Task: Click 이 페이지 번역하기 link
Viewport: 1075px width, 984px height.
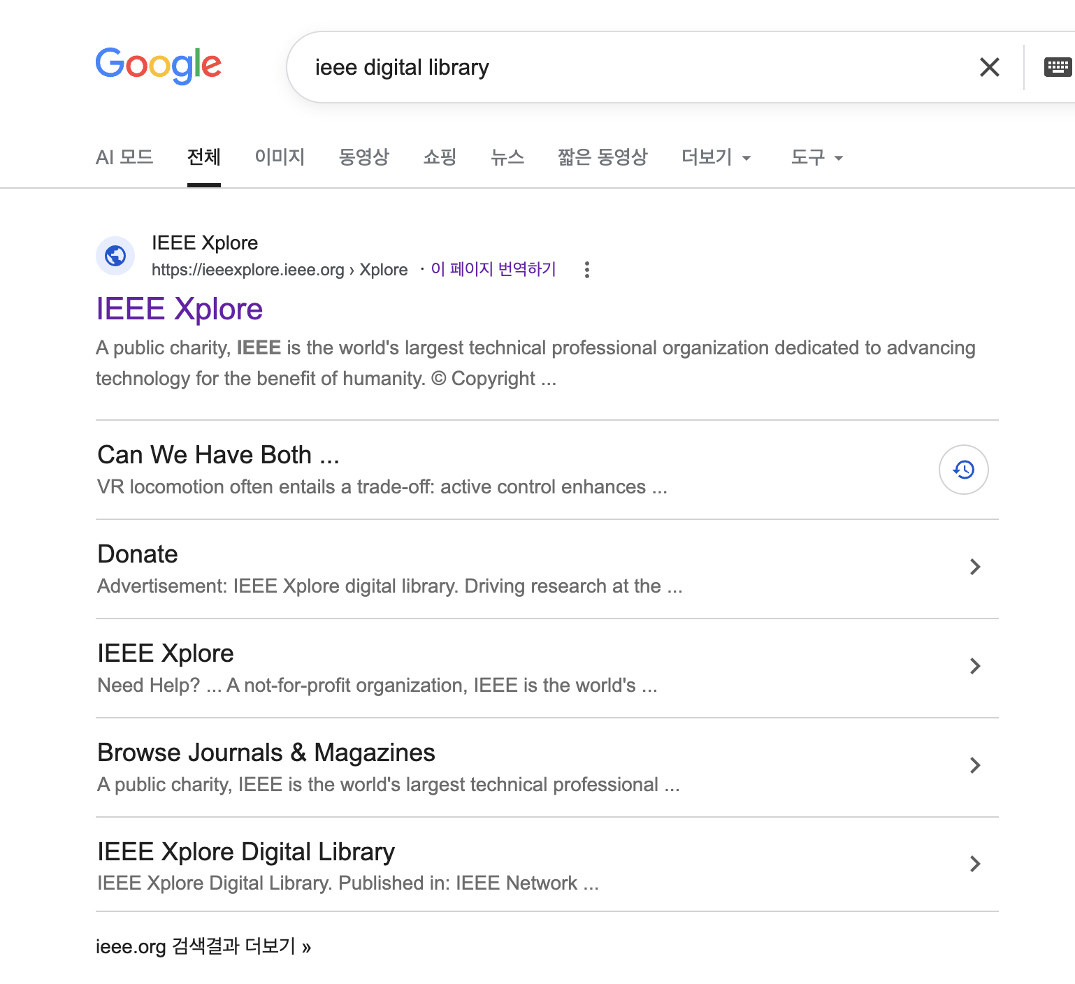Action: point(493,269)
